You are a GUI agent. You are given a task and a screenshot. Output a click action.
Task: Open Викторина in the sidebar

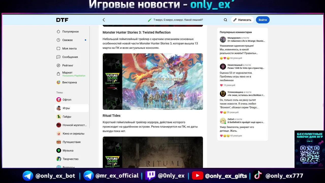70,82
